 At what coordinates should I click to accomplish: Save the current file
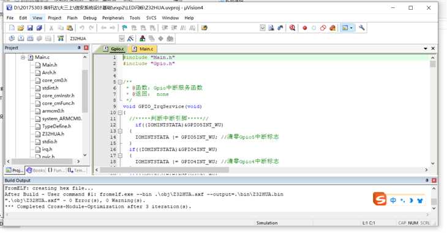click(30, 28)
